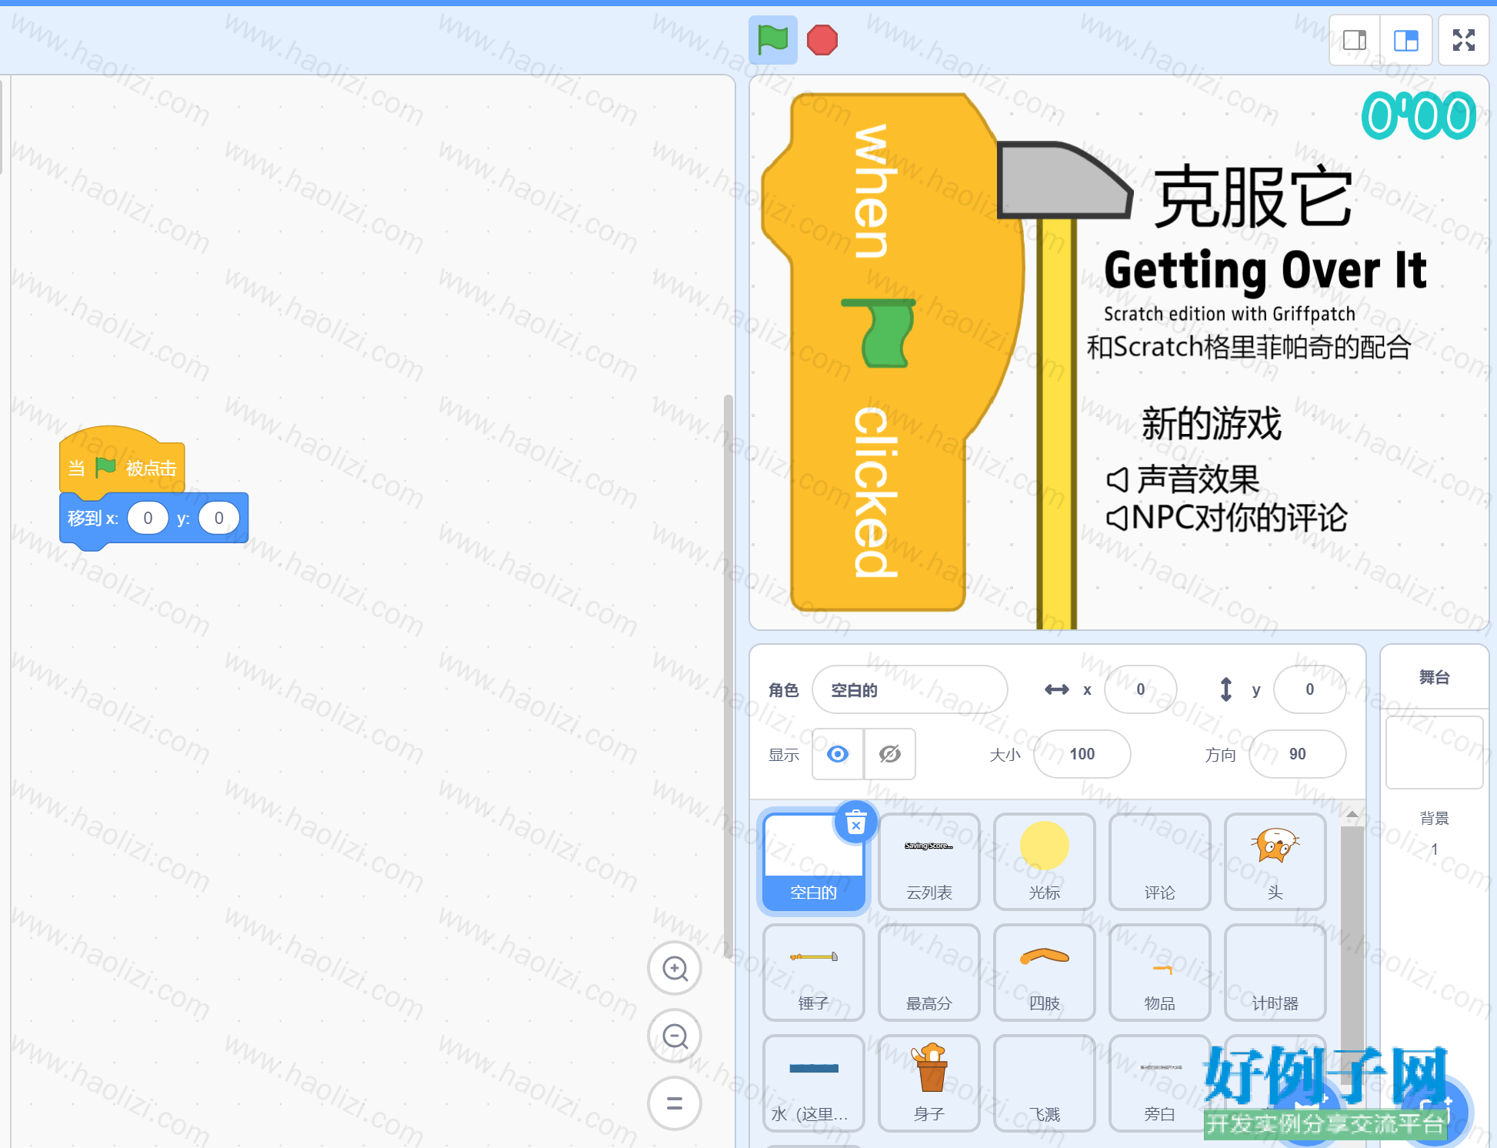The image size is (1497, 1148).
Task: Edit the sprite name field 空白的
Action: [x=910, y=689]
